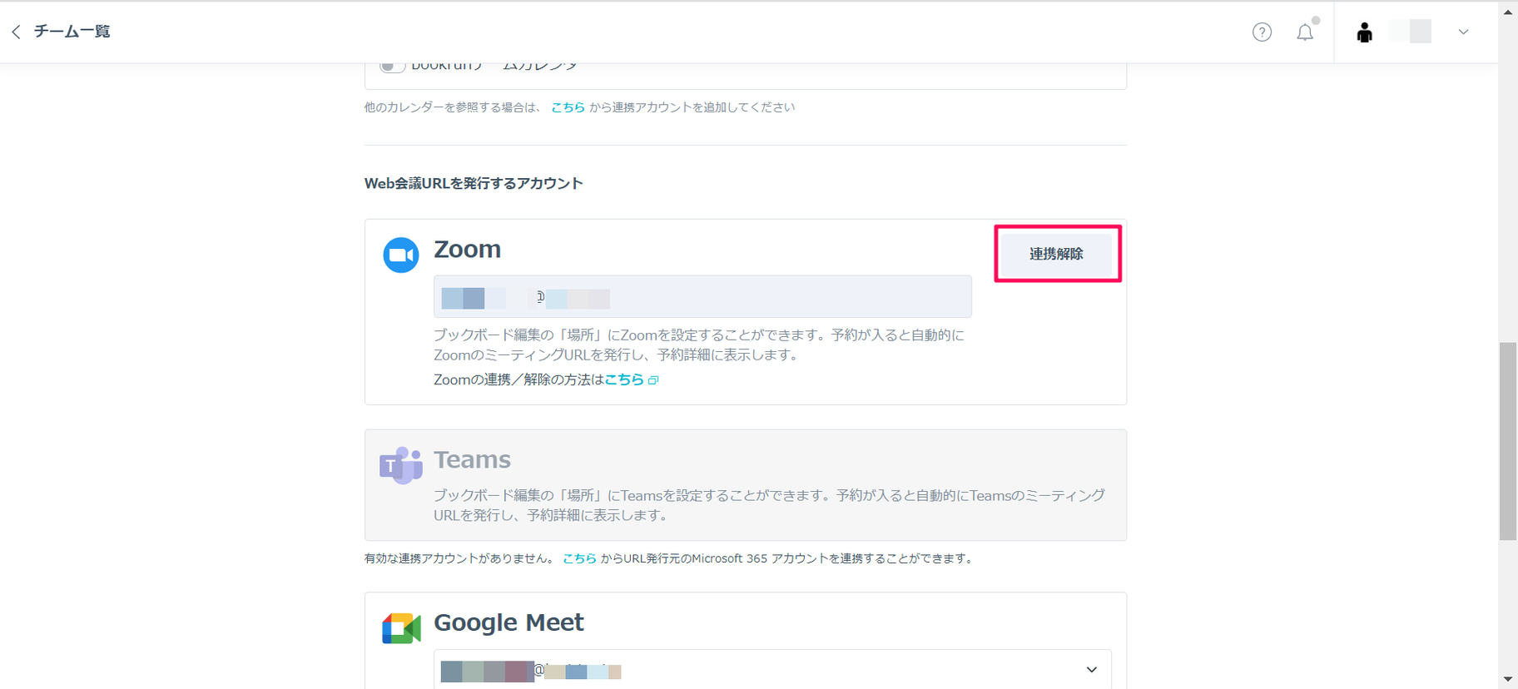
Task: Open the help question mark icon
Action: pyautogui.click(x=1262, y=32)
